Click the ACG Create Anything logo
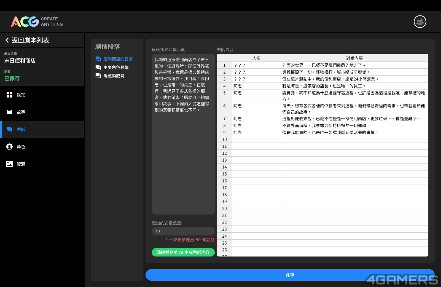 [37, 22]
